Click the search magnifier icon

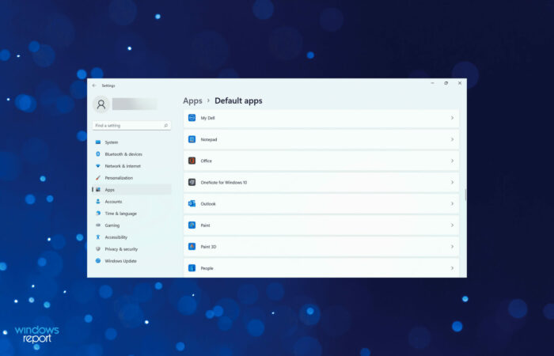point(165,125)
